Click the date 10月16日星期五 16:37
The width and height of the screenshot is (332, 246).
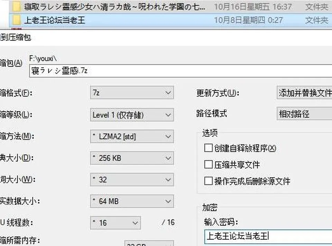click(253, 7)
